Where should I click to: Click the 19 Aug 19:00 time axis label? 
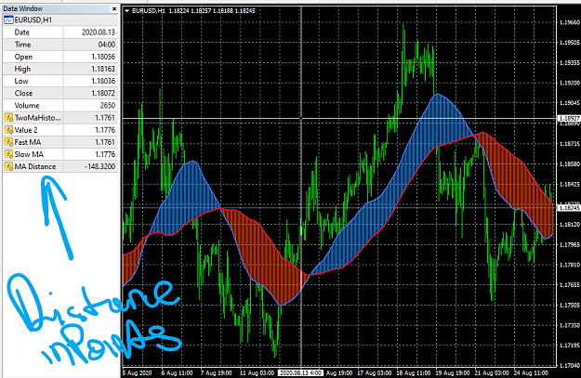[x=453, y=372]
